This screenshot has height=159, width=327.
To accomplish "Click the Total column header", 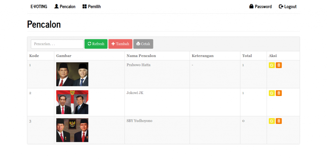I will (x=247, y=56).
